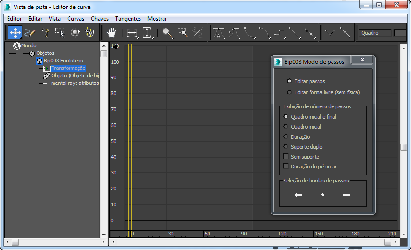Screen dimensions: 411x250
Task: Select the Add Keys tool
Action: point(45,33)
